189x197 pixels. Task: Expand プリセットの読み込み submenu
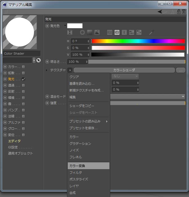(88, 121)
